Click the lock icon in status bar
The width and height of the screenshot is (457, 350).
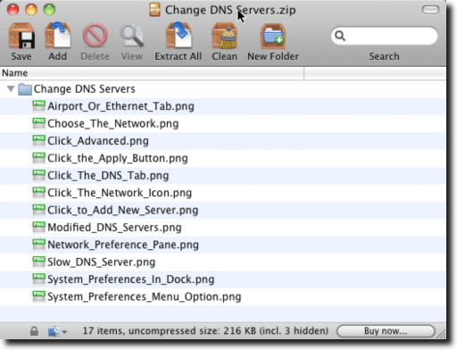[34, 331]
